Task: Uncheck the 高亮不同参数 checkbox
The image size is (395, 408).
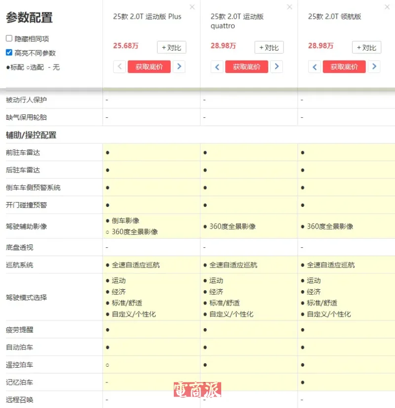Action: (x=9, y=53)
